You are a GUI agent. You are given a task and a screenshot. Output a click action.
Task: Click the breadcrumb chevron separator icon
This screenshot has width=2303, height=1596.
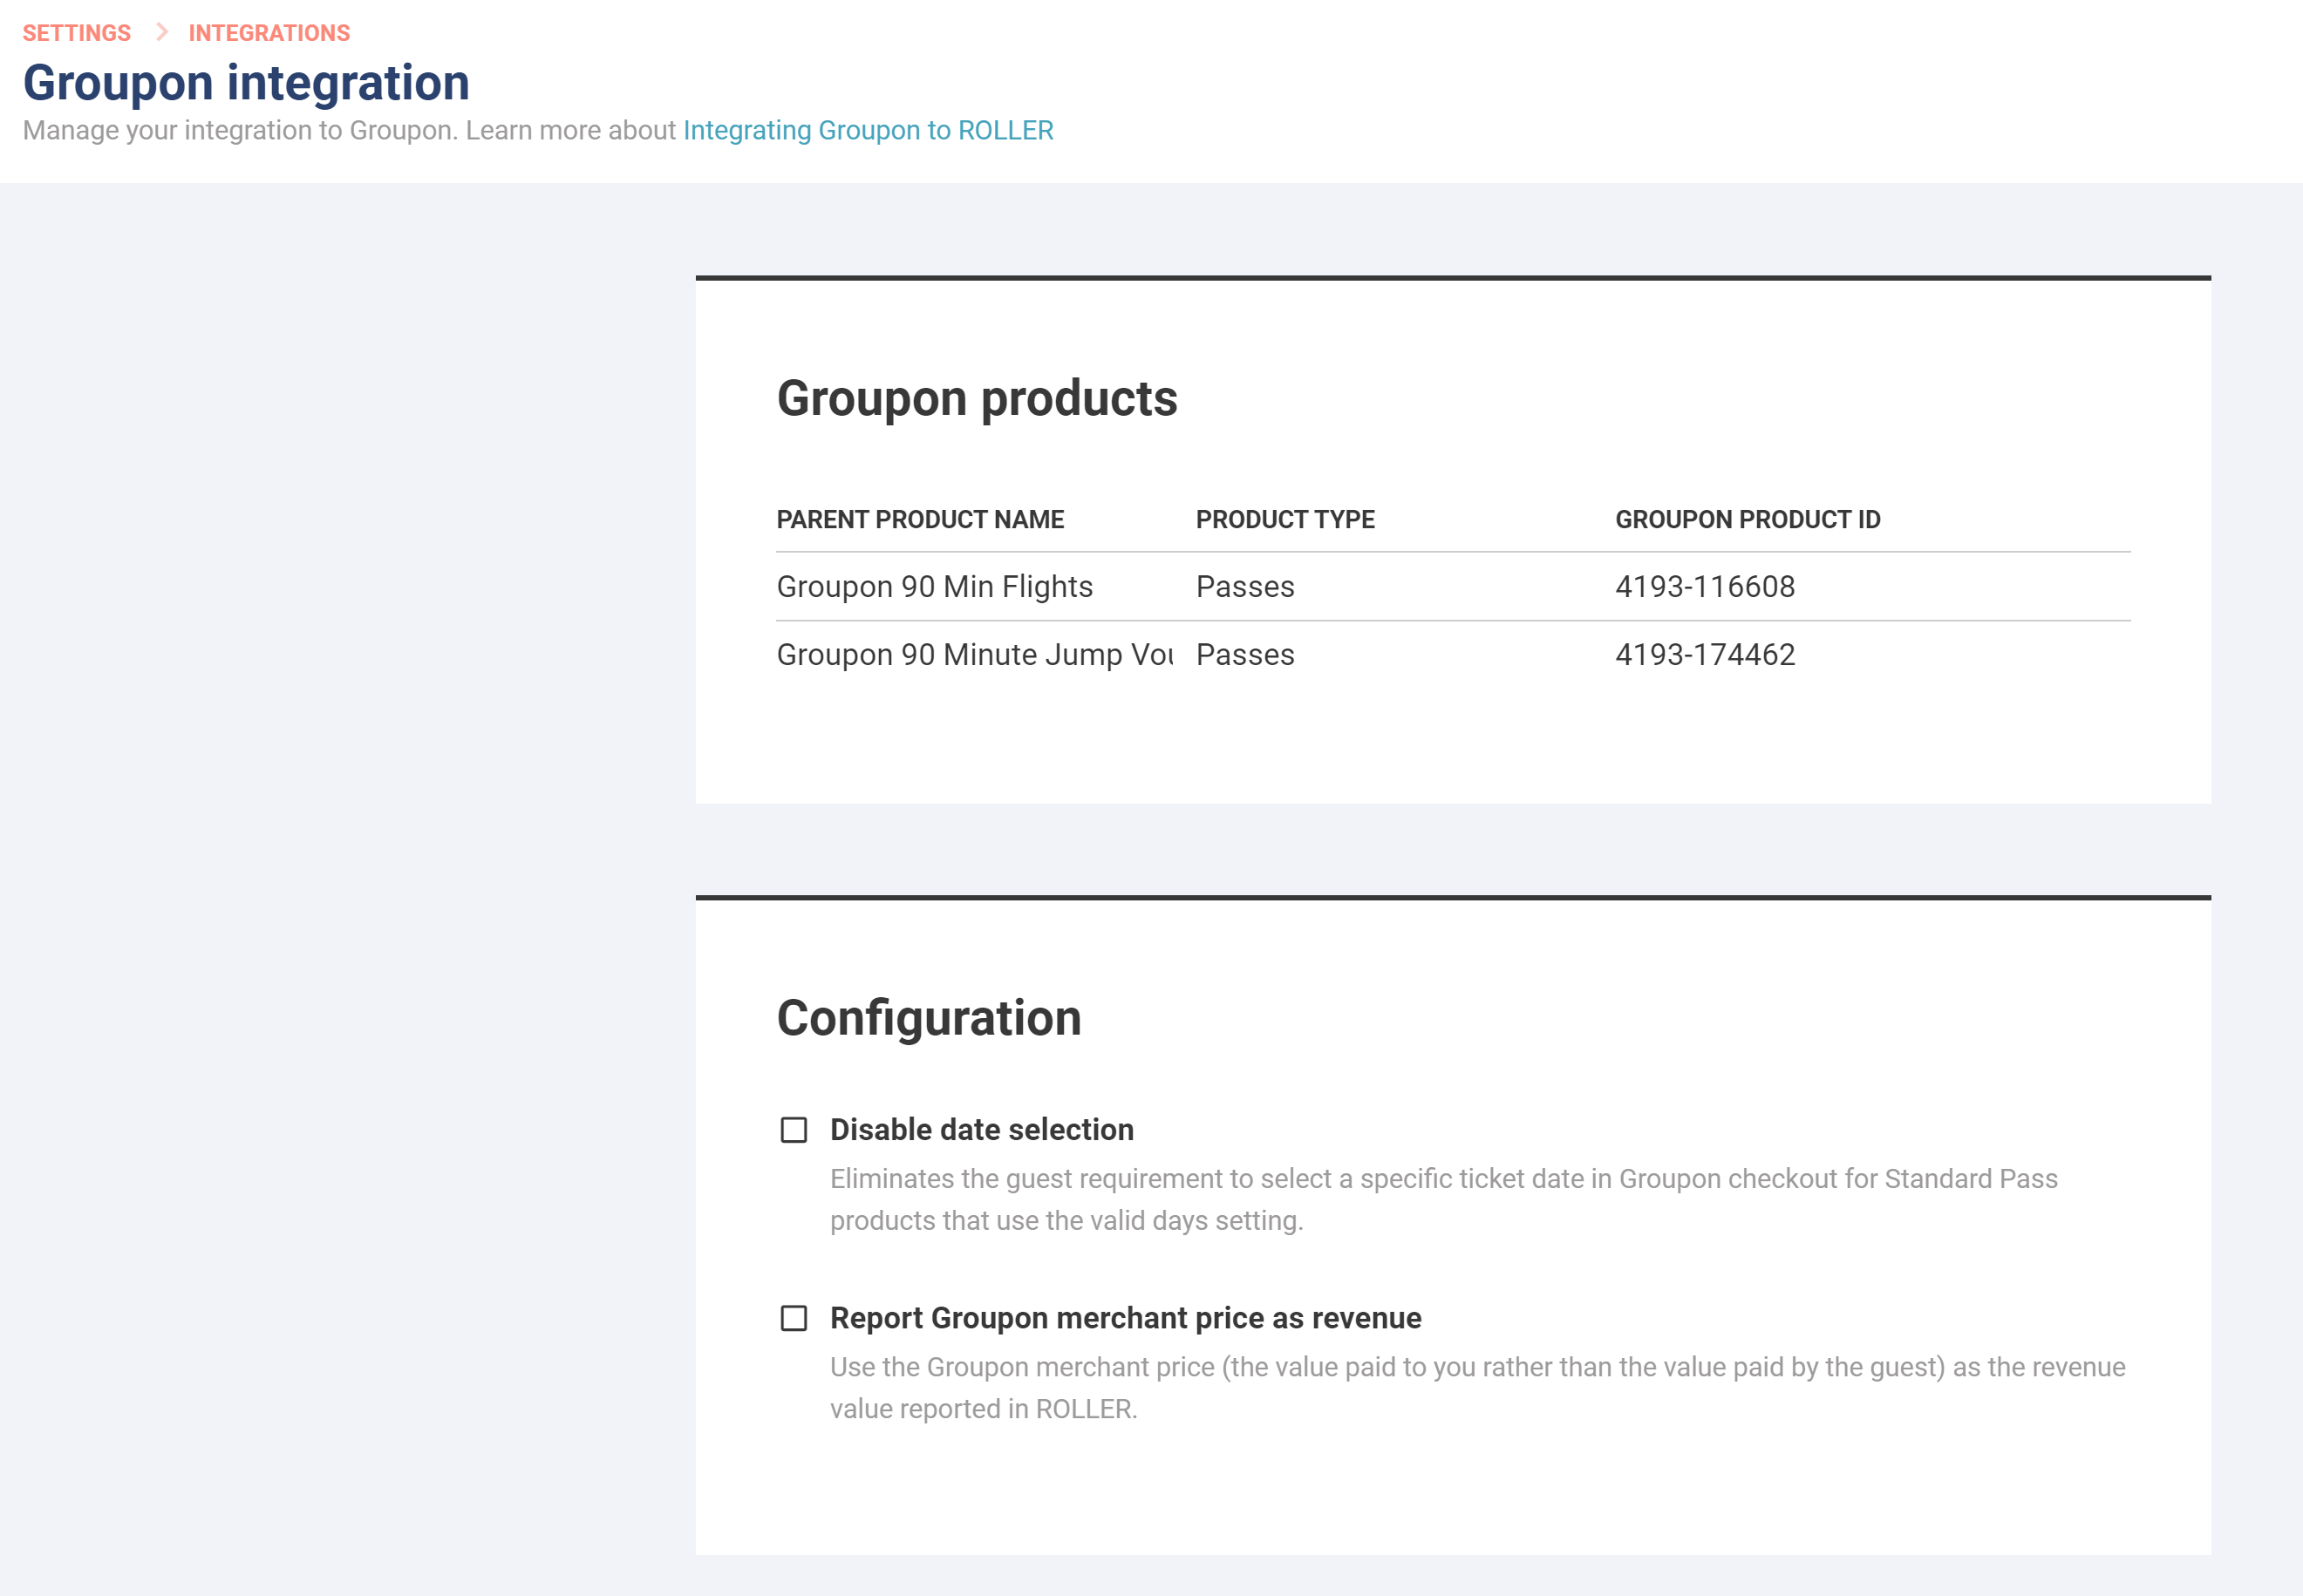[161, 32]
